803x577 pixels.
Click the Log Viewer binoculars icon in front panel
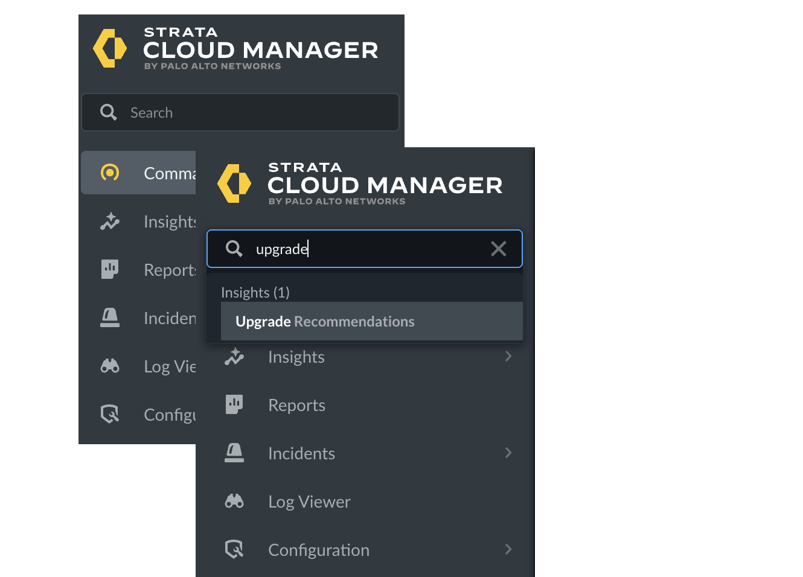click(234, 501)
